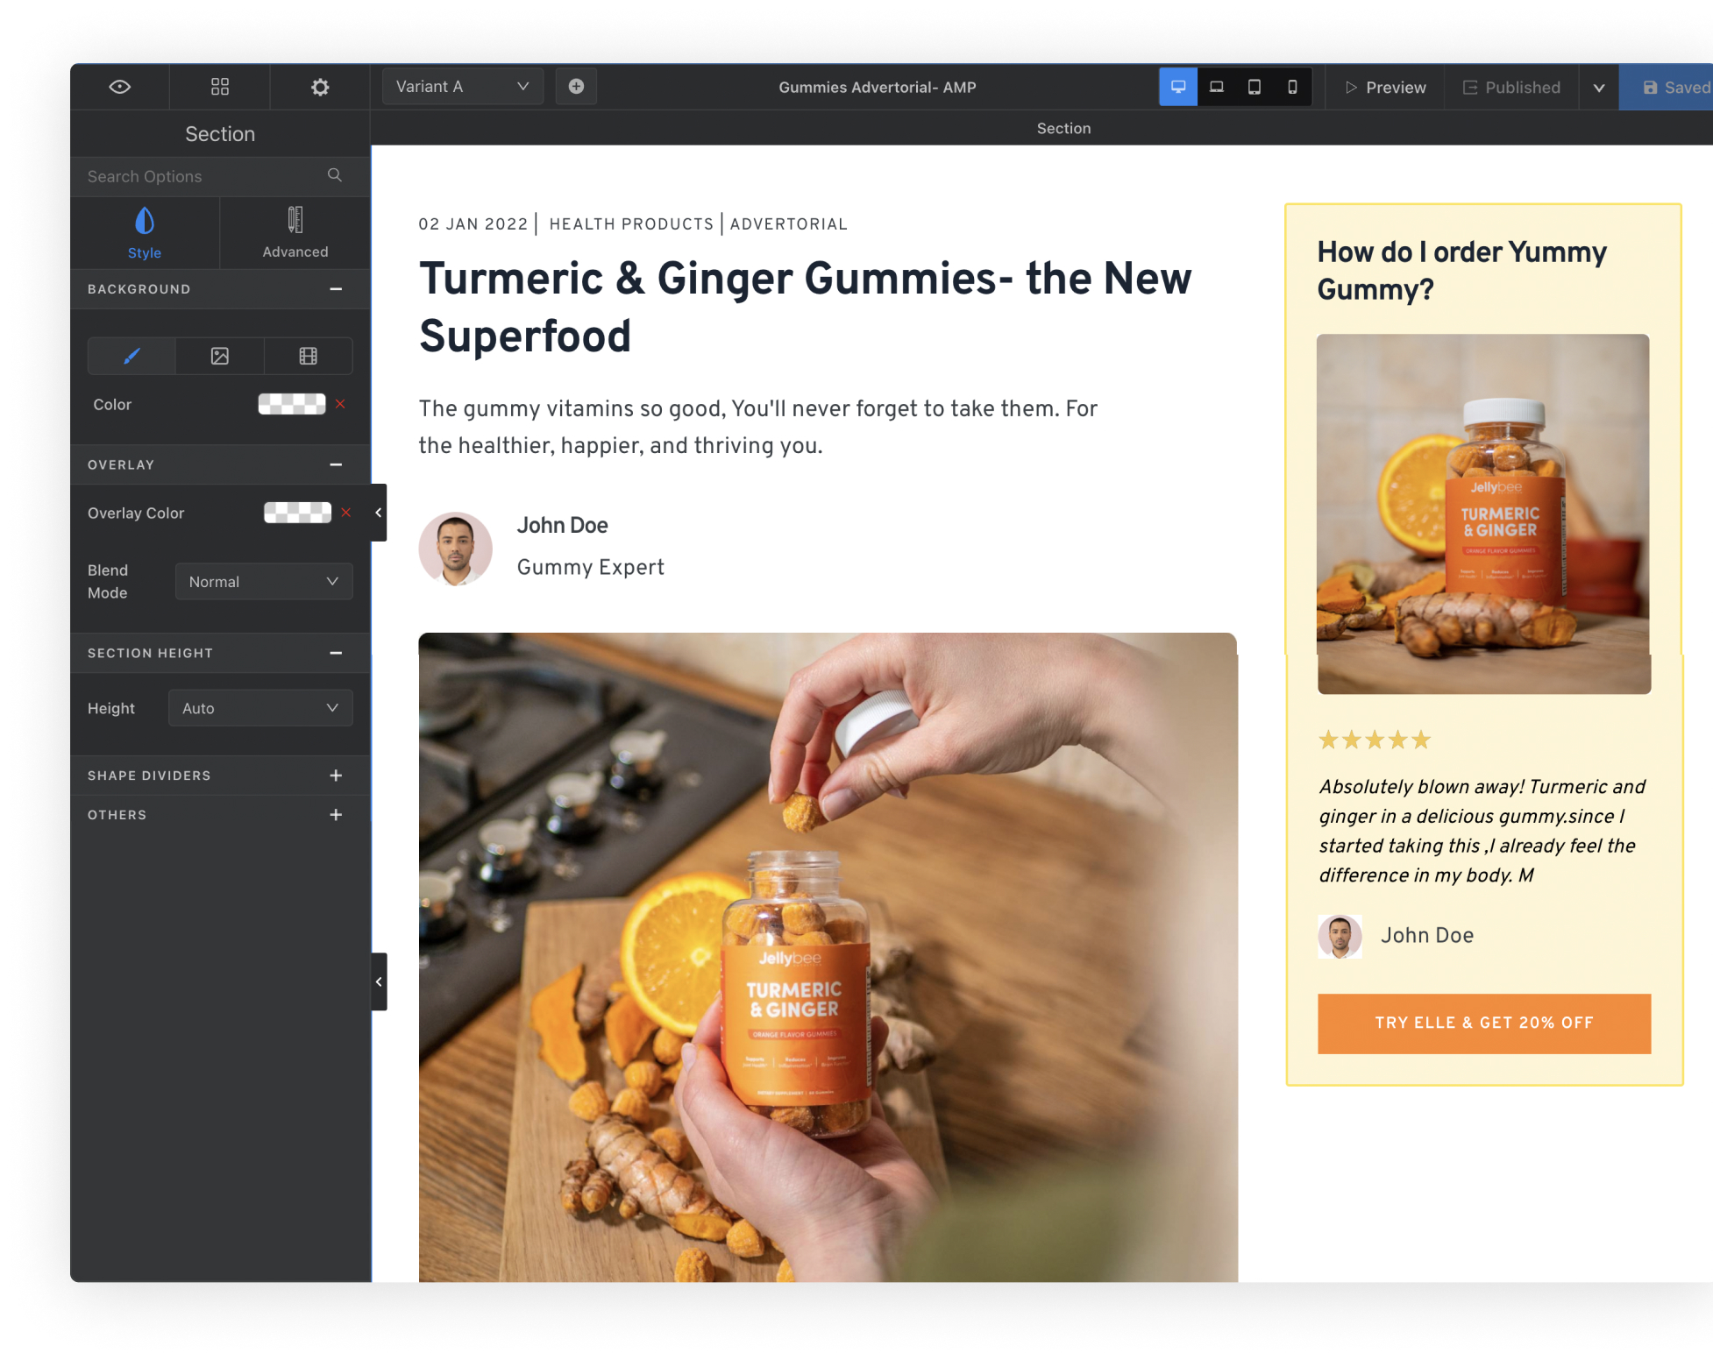Switch to tablet device view

(1254, 87)
